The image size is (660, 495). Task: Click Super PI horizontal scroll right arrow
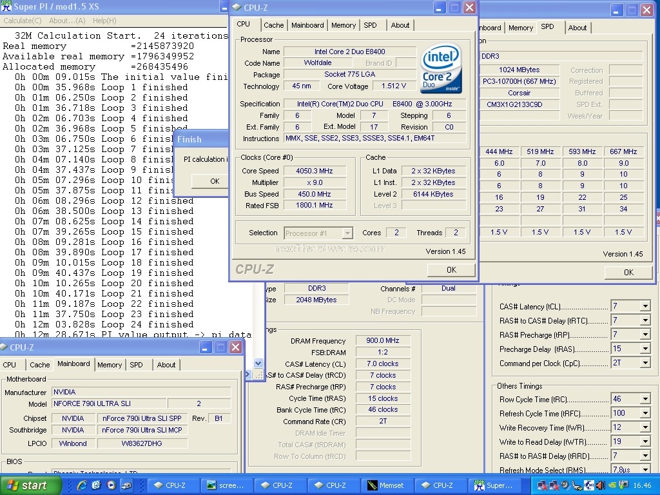pos(247,374)
